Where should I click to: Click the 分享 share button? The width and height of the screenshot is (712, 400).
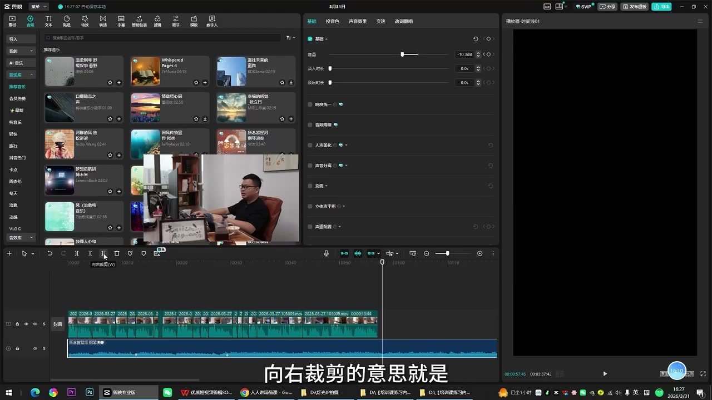coord(607,7)
